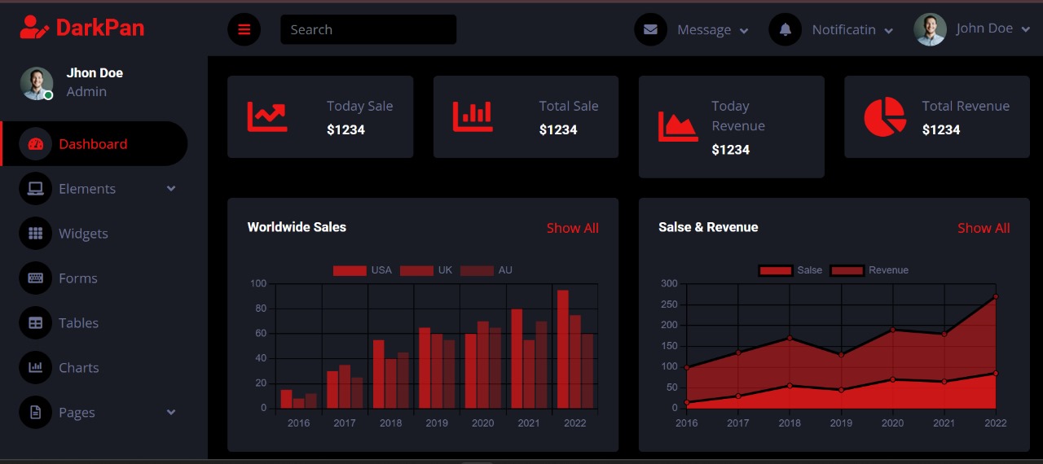Click the Charts bar icon in sidebar

[35, 368]
